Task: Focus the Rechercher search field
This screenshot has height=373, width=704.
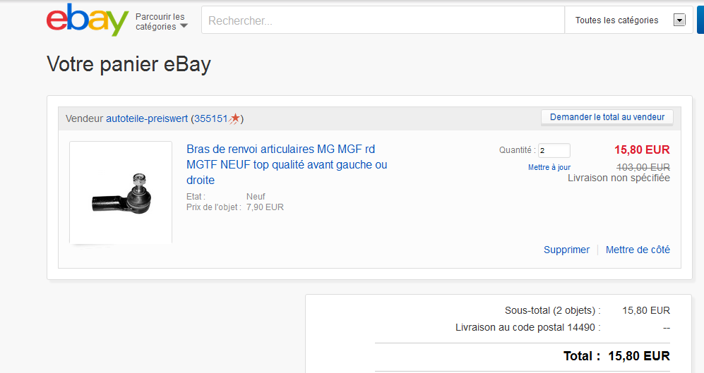Action: point(381,20)
